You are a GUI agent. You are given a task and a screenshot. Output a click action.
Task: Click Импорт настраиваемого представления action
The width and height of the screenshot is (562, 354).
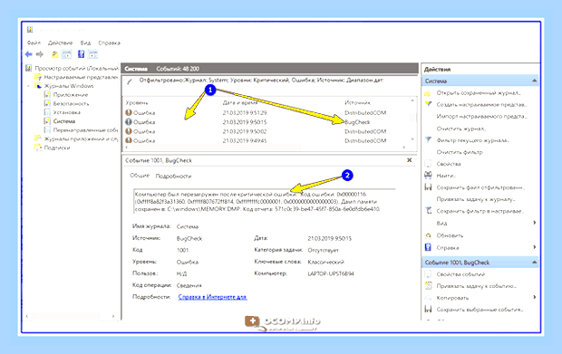coord(481,116)
